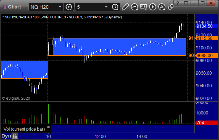The width and height of the screenshot is (219, 140).
Task: Toggle the Dyn dynamic scaling button
Action: click(x=6, y=136)
